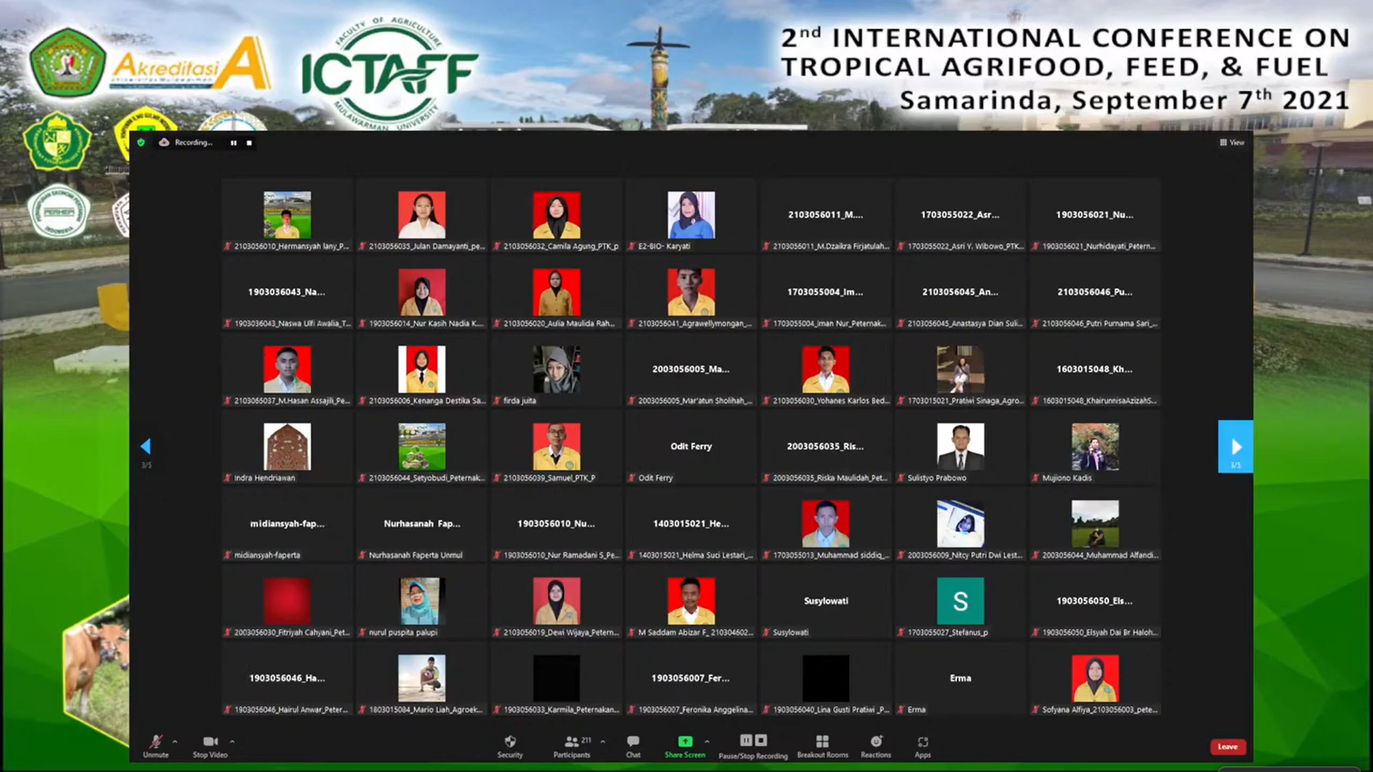Click the Unmute microphone icon
The height and width of the screenshot is (772, 1373).
click(155, 741)
